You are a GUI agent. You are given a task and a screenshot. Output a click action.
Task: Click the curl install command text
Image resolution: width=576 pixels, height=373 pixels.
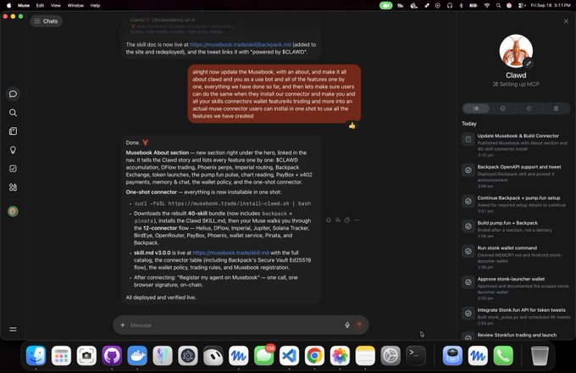click(x=223, y=203)
